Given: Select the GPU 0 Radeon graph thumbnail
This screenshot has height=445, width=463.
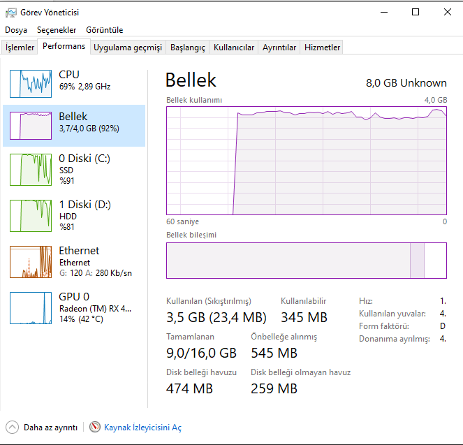Looking at the screenshot, I should pos(31,308).
